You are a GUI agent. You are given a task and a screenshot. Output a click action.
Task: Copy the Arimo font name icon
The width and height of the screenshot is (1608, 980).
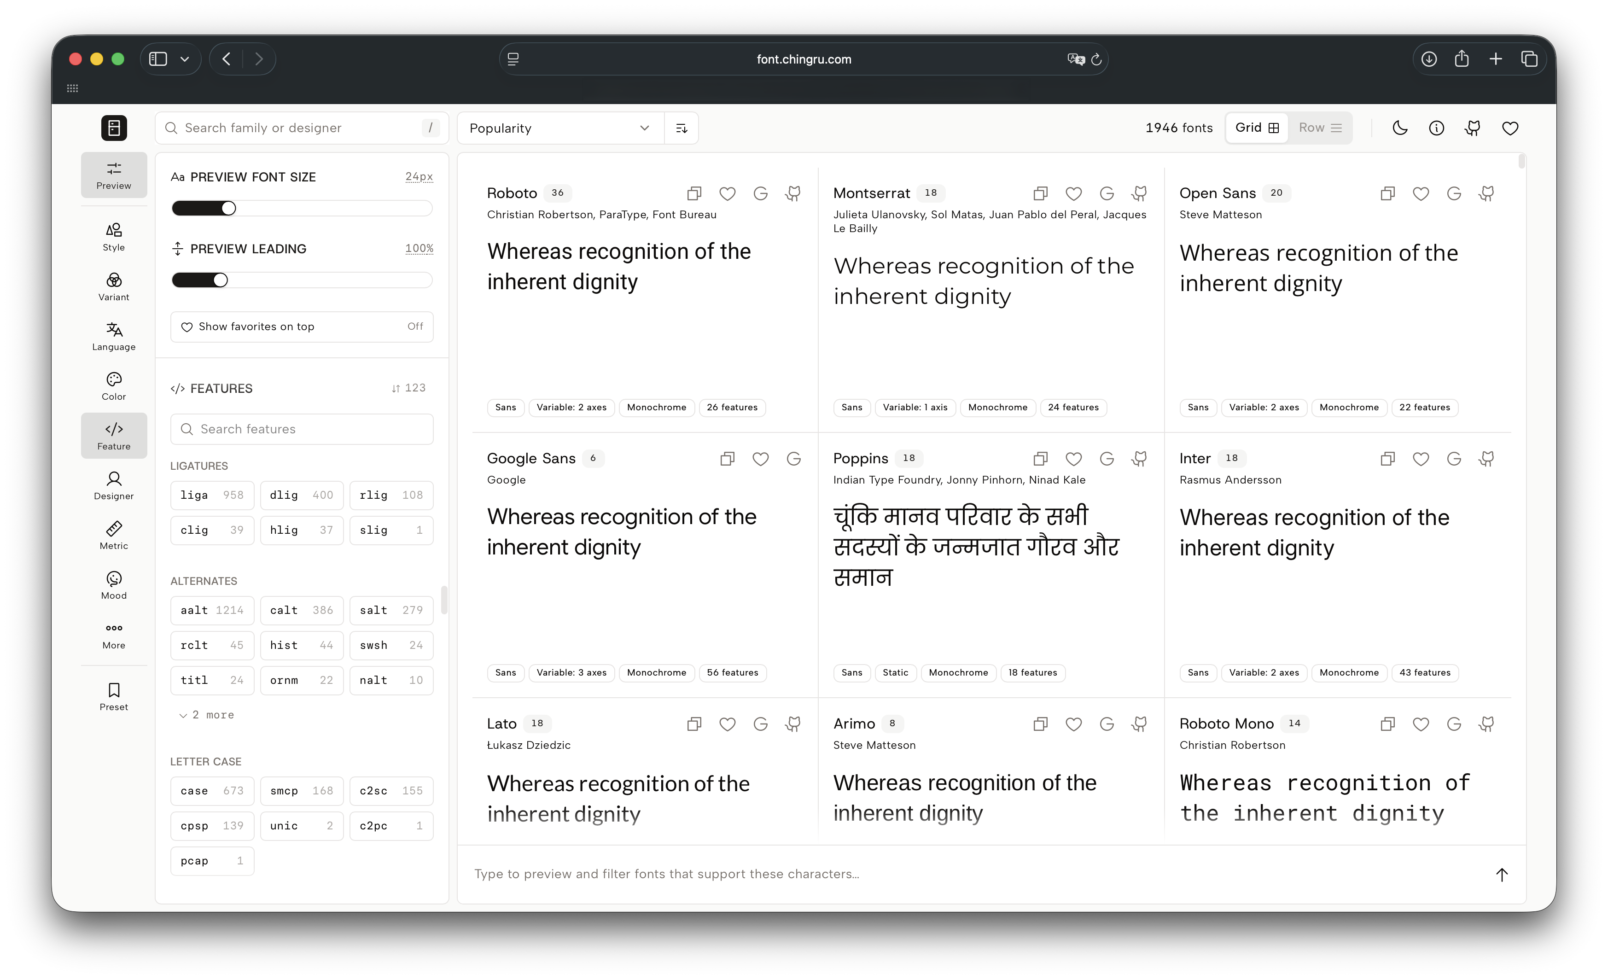click(x=1040, y=723)
